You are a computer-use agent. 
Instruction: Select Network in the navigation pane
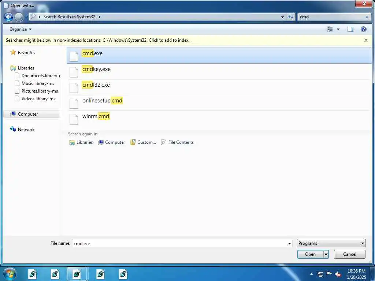[x=26, y=129]
